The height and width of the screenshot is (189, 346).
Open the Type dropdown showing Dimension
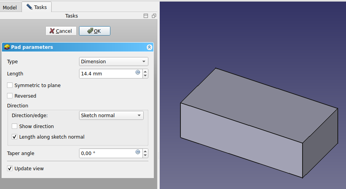[114, 61]
